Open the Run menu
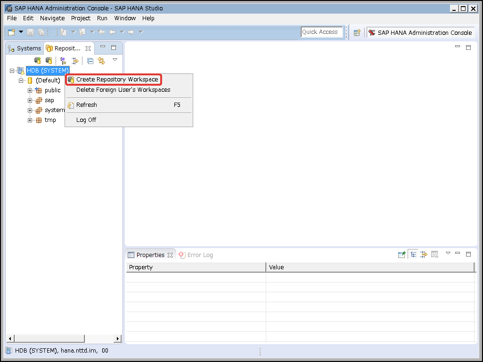 click(102, 18)
